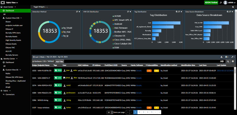Close the Tag Distribution widget
Image resolution: width=237 pixels, height=115 pixels.
tap(181, 12)
